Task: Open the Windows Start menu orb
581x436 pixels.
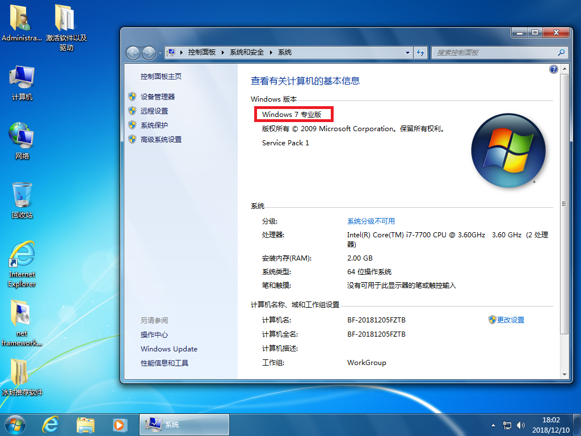Action: (15, 425)
